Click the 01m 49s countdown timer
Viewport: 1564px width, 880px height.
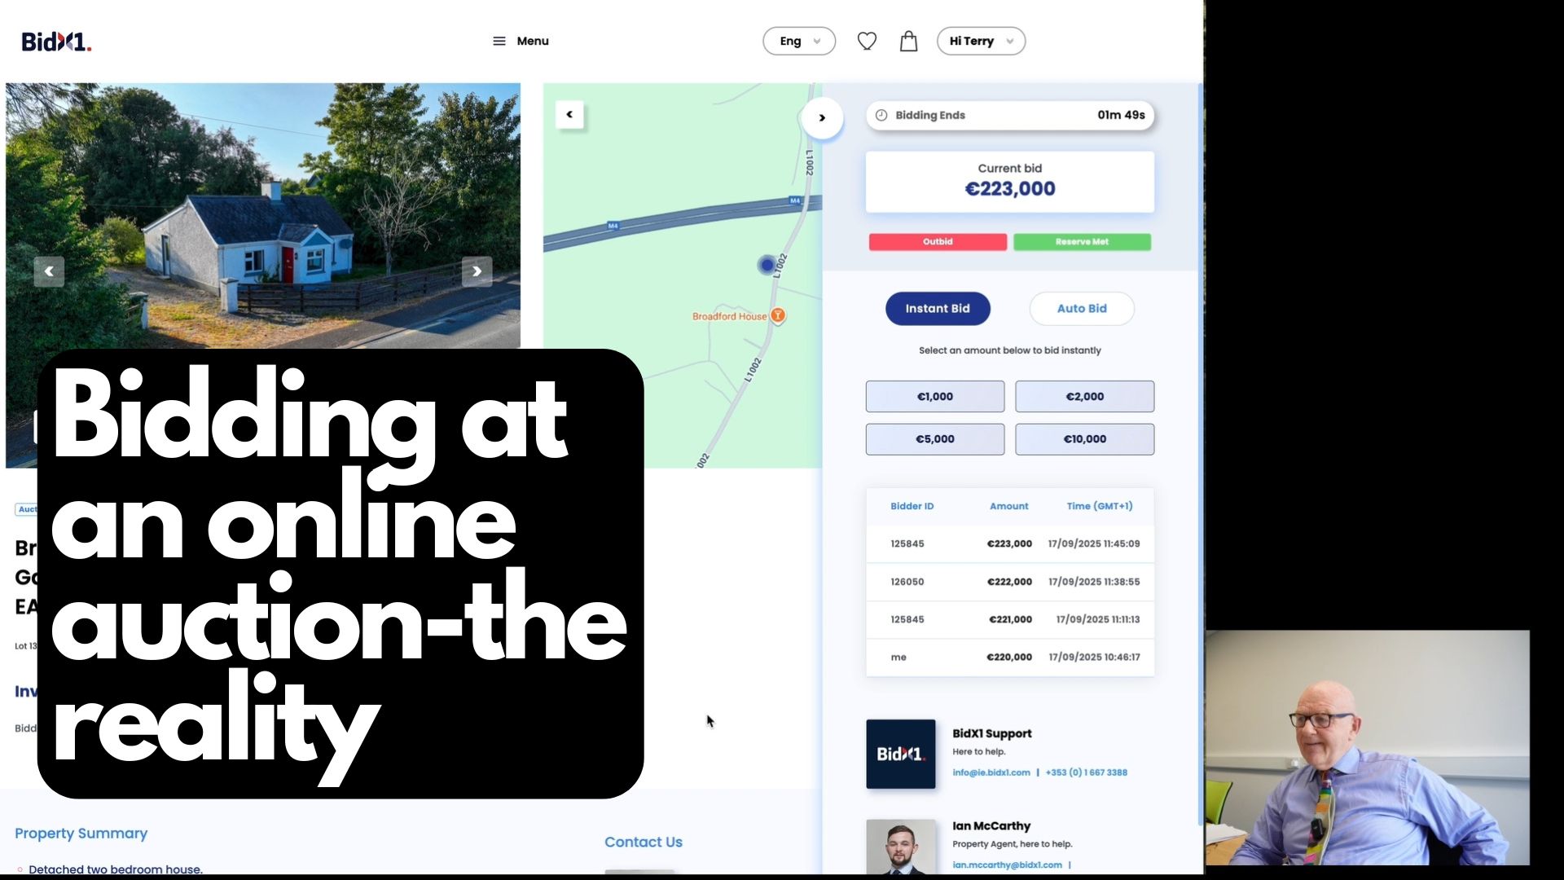[x=1121, y=115]
